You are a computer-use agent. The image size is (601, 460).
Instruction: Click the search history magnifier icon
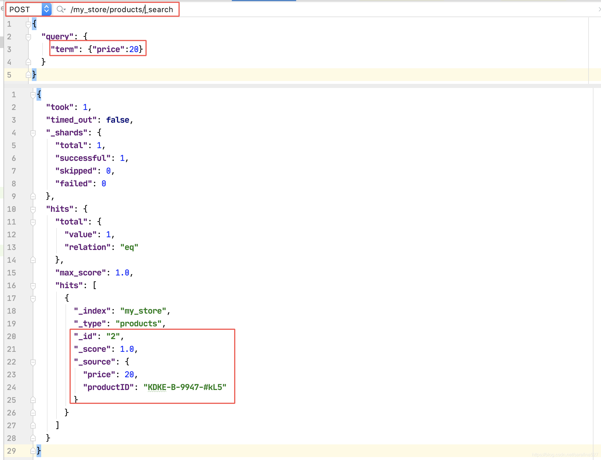pyautogui.click(x=61, y=9)
